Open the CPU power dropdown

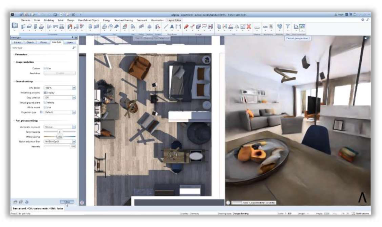(74, 88)
